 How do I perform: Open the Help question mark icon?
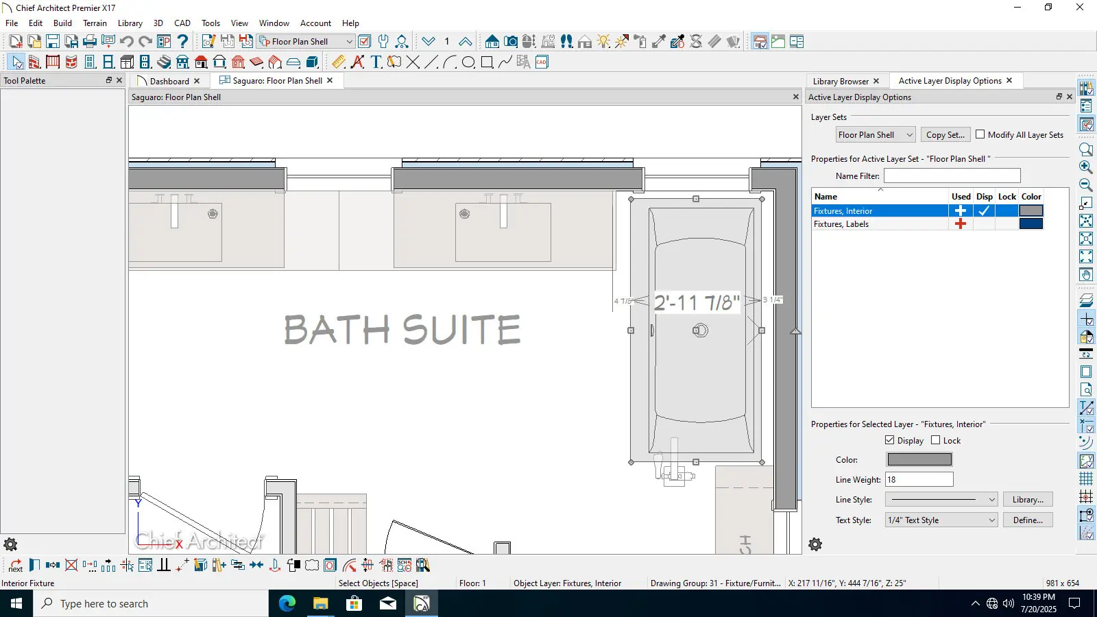pos(183,42)
